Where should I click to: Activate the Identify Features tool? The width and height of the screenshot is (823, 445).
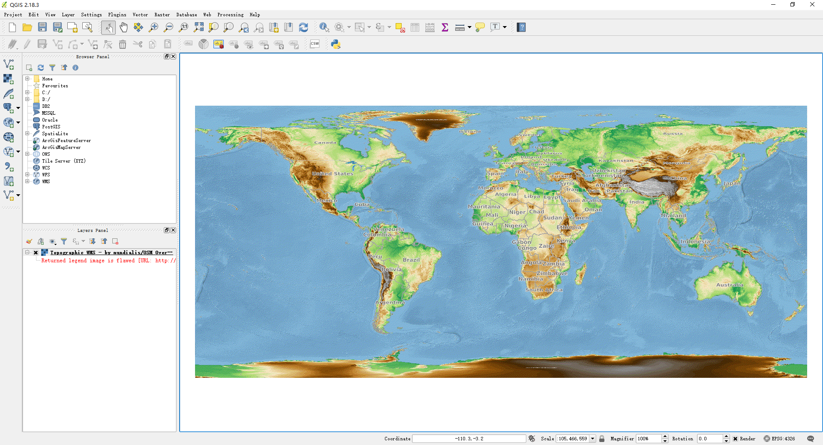click(324, 27)
